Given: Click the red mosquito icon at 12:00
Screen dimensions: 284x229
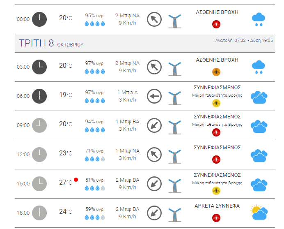Looking at the screenshot, I should [x=216, y=160].
